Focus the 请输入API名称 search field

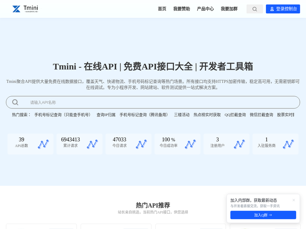[153, 102]
